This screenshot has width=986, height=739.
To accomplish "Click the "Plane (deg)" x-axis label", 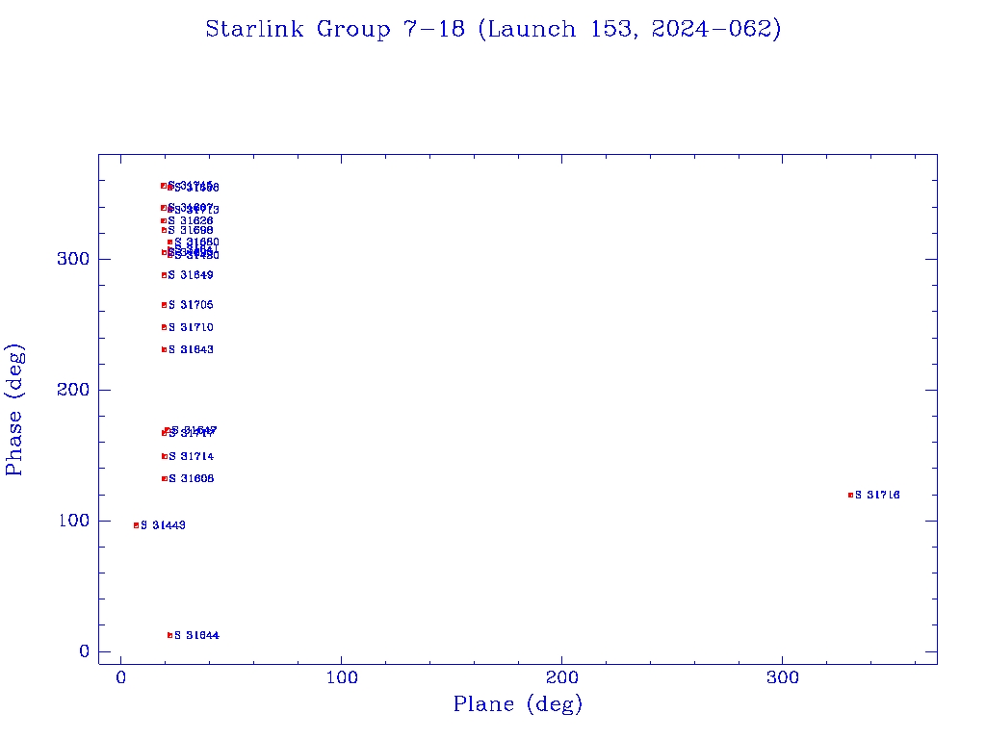I will (x=517, y=704).
